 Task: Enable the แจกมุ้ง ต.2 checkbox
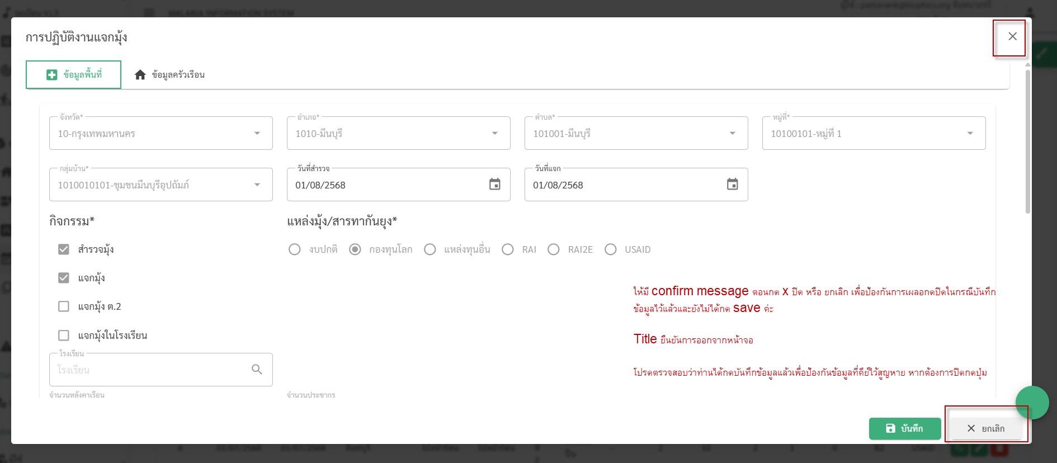[x=64, y=306]
